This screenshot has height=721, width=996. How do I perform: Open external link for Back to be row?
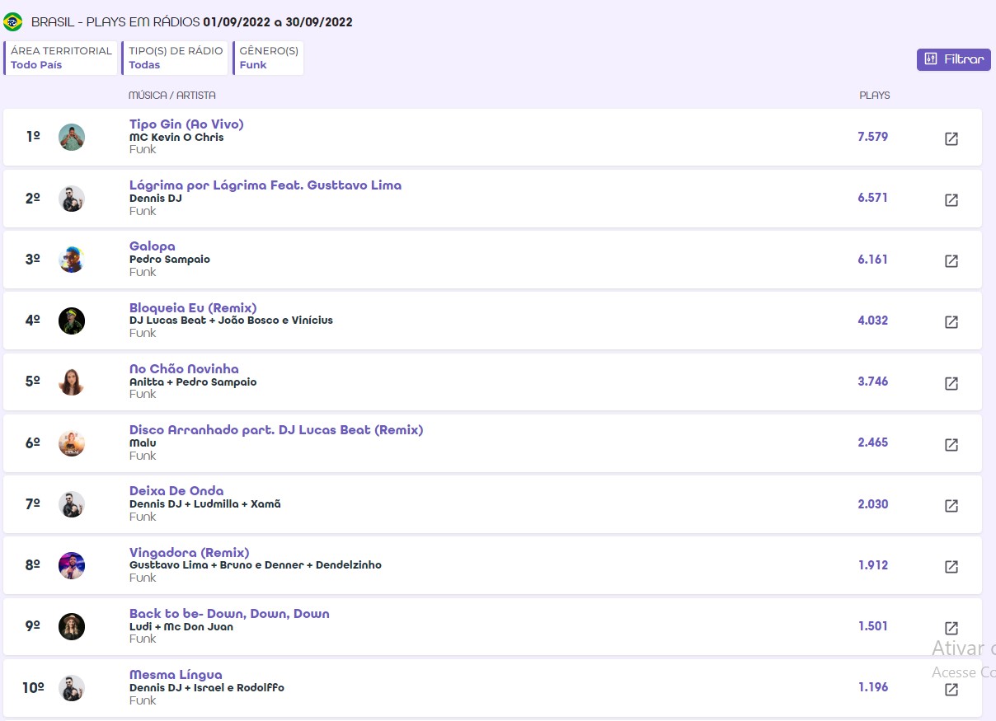click(951, 628)
